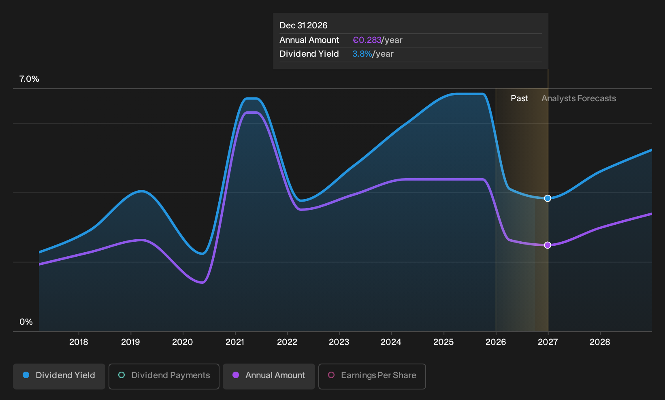Click the 2027 x-axis label

click(548, 342)
